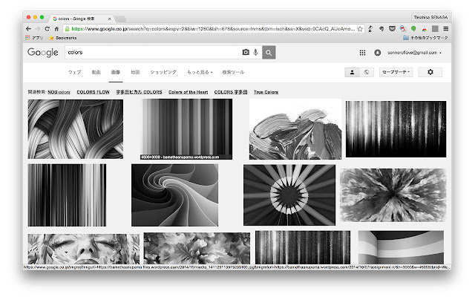Toggle personal results with the person icon
Screen dimensions: 475x297
353,72
